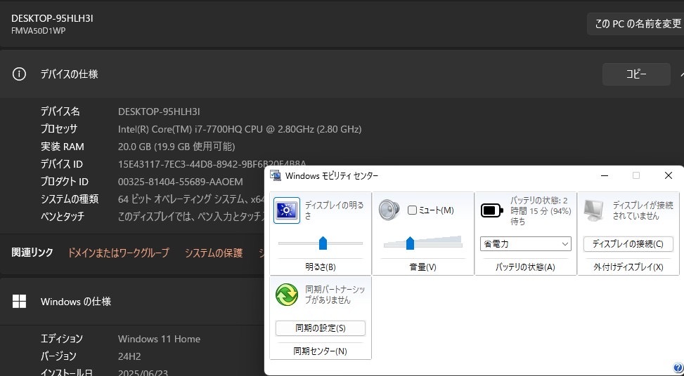Click the processor value i7-7700HQ text

coord(240,129)
